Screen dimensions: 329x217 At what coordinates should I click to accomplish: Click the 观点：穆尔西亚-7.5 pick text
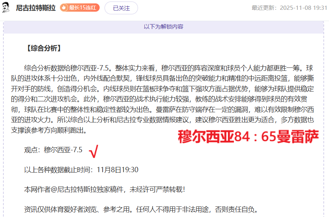[x=53, y=150]
